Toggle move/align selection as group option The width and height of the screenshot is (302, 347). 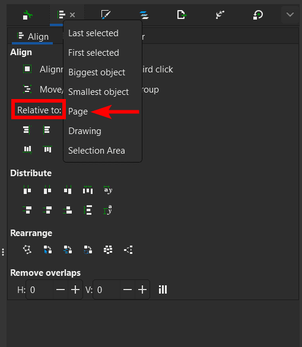tap(27, 89)
